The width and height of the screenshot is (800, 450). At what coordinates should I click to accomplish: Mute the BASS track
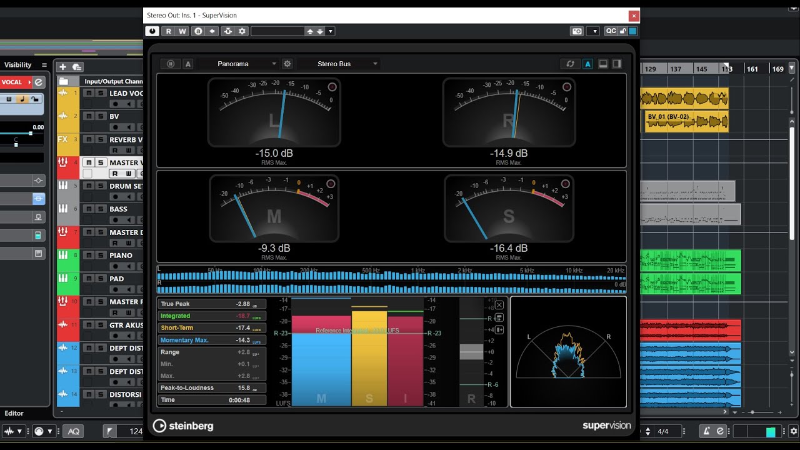coord(89,209)
